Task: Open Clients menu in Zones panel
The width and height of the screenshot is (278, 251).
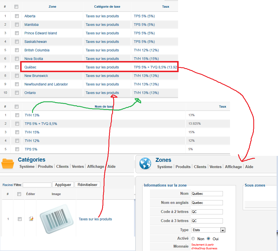Action: [x=200, y=167]
